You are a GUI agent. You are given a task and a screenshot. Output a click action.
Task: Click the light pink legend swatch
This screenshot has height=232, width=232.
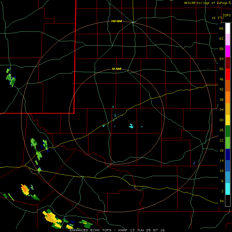(228, 40)
